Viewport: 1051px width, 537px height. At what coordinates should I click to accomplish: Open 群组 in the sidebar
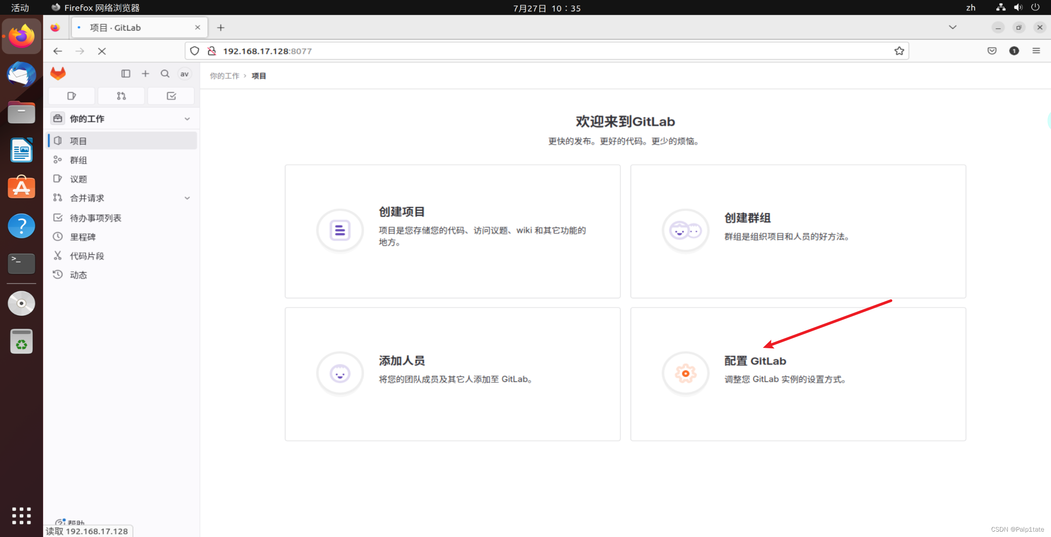[122, 160]
